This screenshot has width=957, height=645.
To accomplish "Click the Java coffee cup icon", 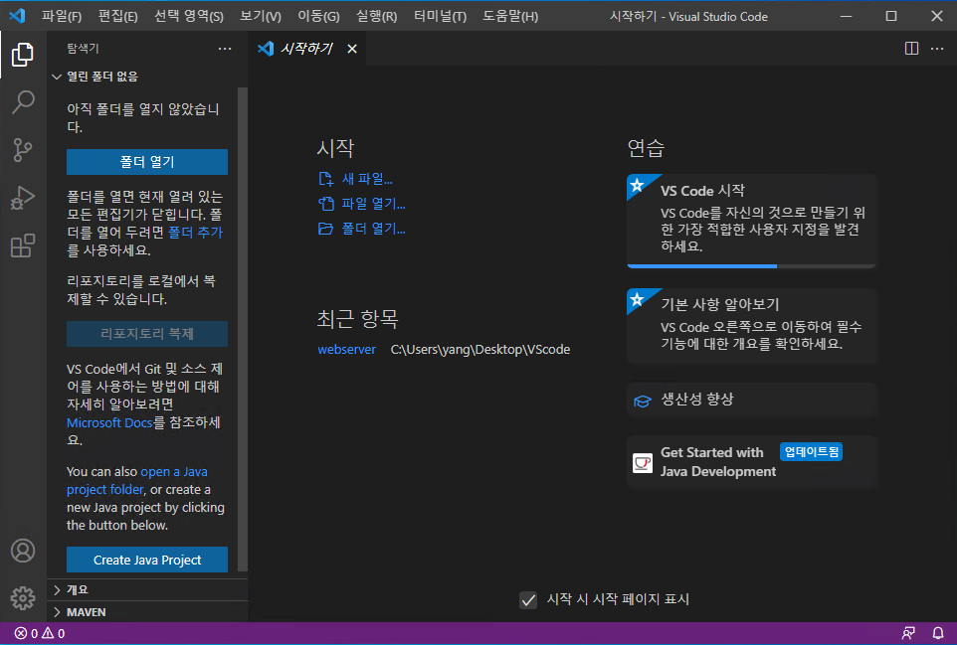I will tap(642, 463).
